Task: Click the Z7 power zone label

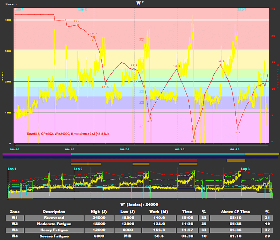Action: click(x=141, y=40)
